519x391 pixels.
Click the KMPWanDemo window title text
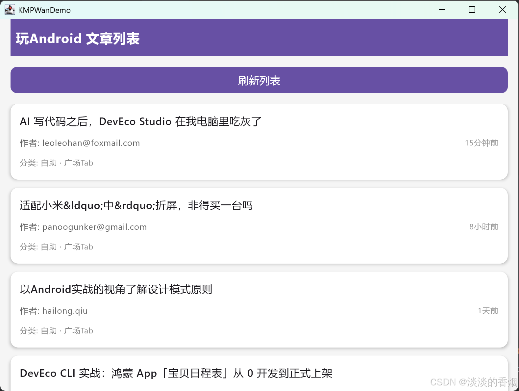coord(44,10)
